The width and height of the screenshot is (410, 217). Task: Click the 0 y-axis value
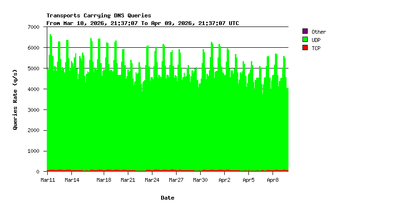click(38, 172)
